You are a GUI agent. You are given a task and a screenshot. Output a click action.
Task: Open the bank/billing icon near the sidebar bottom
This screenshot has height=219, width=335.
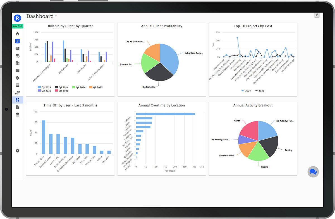click(x=17, y=114)
